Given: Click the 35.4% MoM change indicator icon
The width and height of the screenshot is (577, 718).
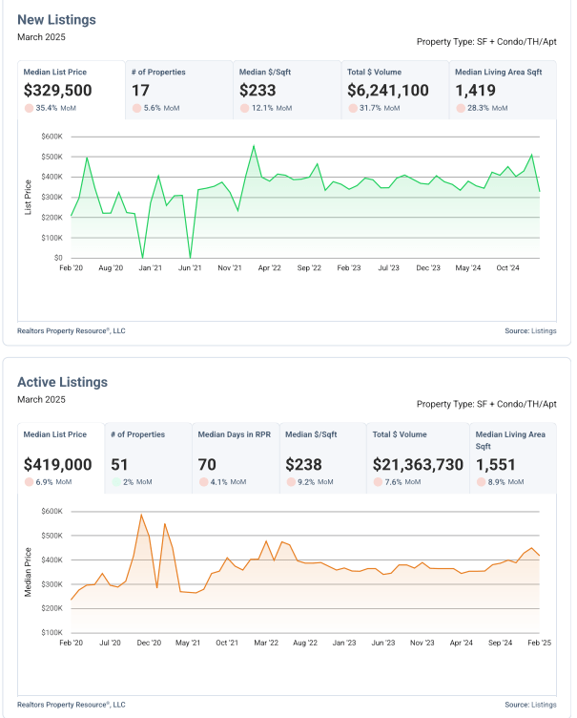Looking at the screenshot, I should (x=29, y=109).
